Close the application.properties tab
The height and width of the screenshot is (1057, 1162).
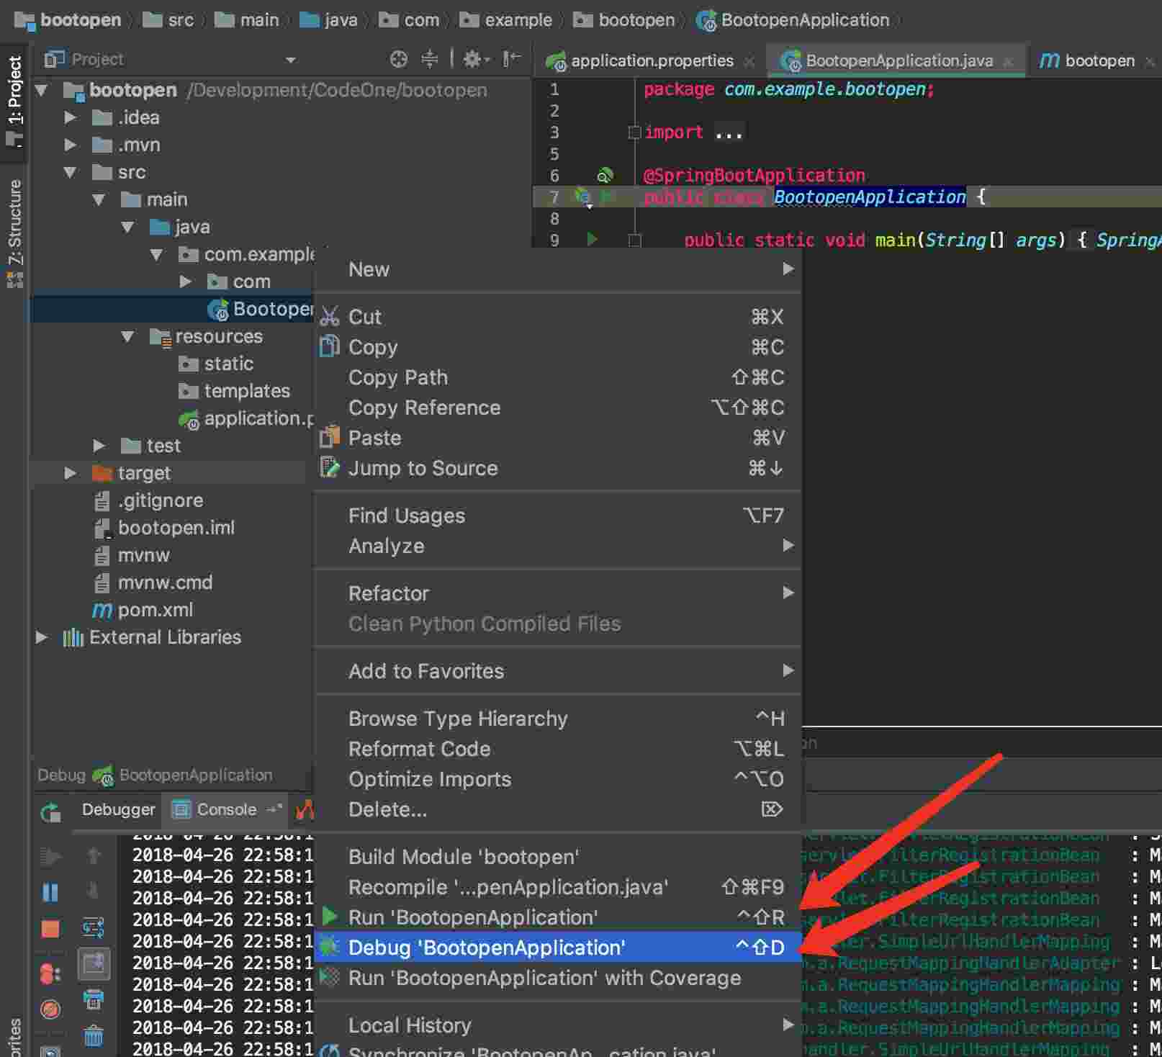coord(749,62)
